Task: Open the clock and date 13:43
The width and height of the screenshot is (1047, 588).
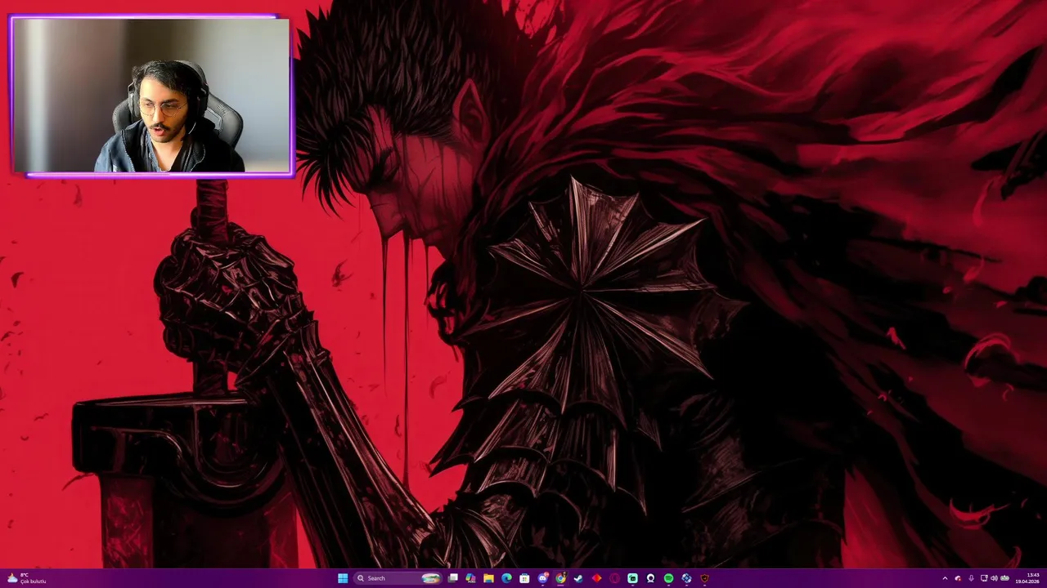Action: pyautogui.click(x=1028, y=578)
